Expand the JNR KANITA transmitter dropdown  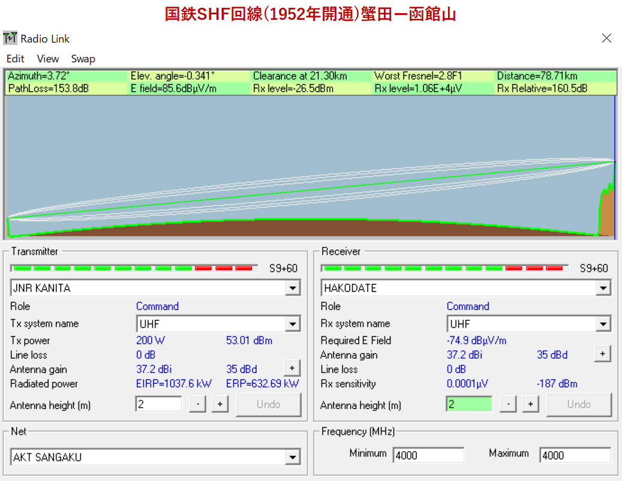(292, 288)
